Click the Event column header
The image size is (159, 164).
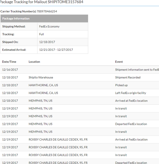[119, 62]
